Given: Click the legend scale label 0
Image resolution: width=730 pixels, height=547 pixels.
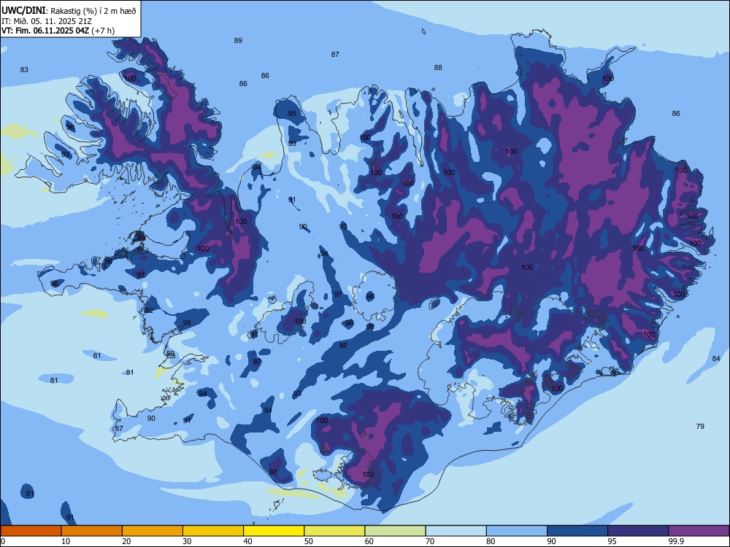Looking at the screenshot, I should click(3, 541).
